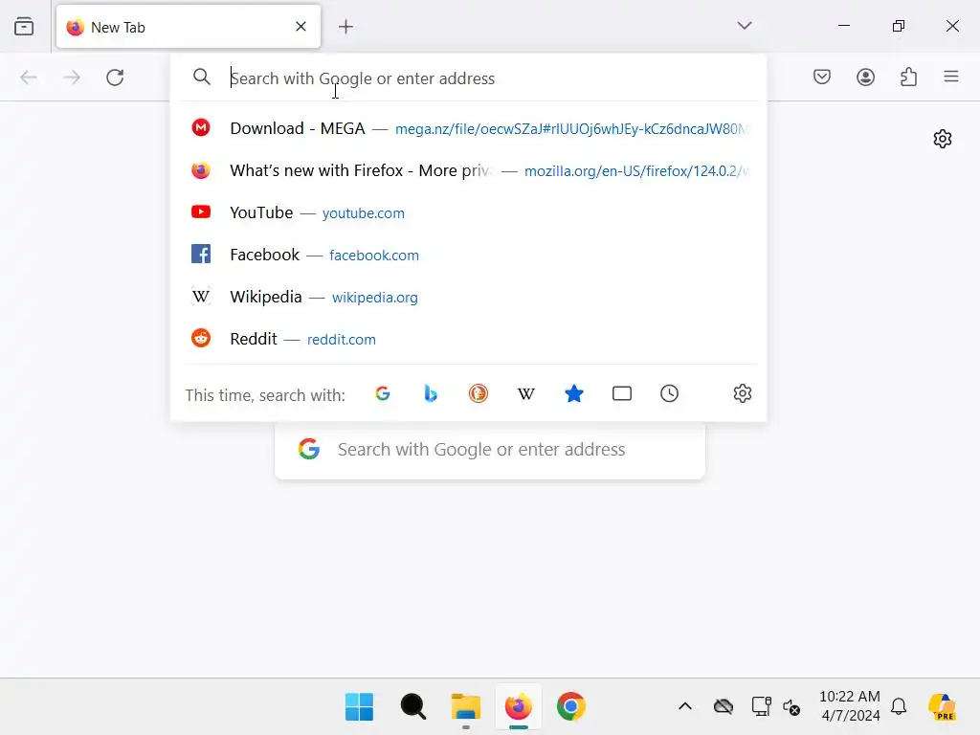Launch Google Chrome from taskbar
Viewport: 980px width, 735px height.
click(570, 707)
